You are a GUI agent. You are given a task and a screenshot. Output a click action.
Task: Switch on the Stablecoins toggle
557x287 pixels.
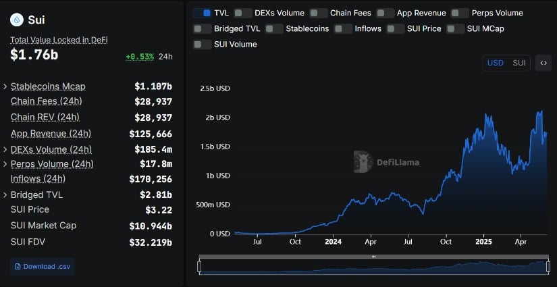click(x=274, y=29)
